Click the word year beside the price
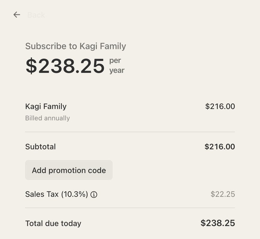This screenshot has height=239, width=260. [x=117, y=71]
